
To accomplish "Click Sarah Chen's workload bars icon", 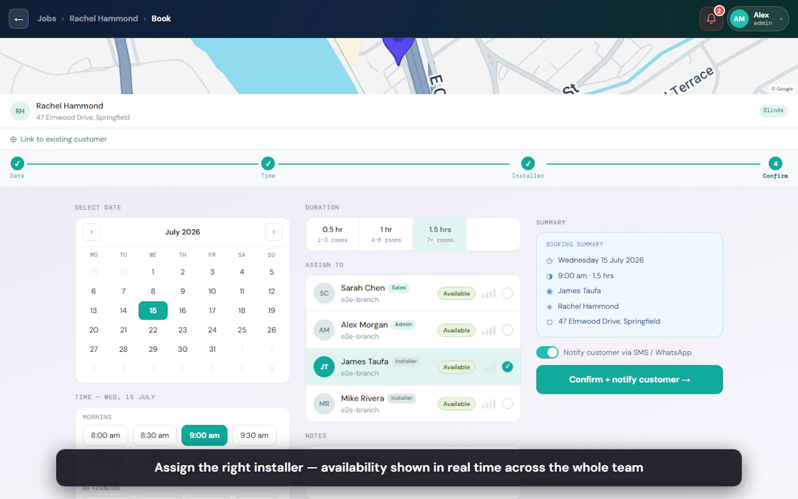I will (x=489, y=293).
